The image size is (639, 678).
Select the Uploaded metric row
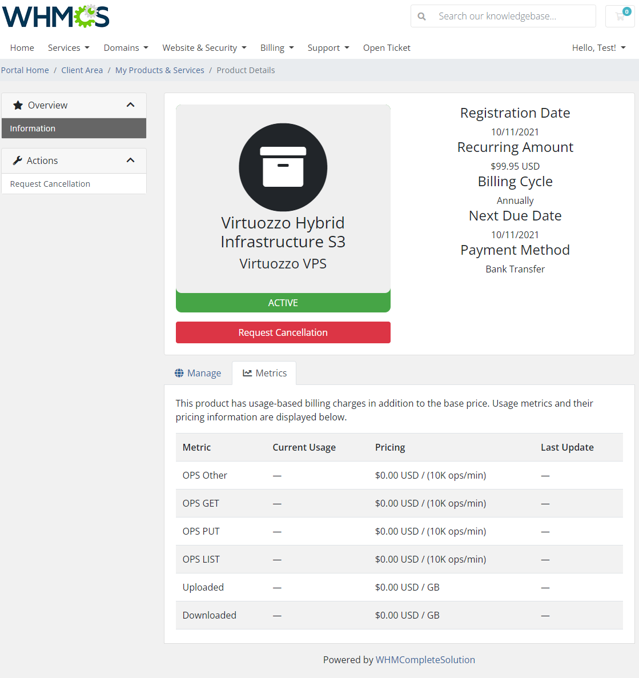click(400, 587)
